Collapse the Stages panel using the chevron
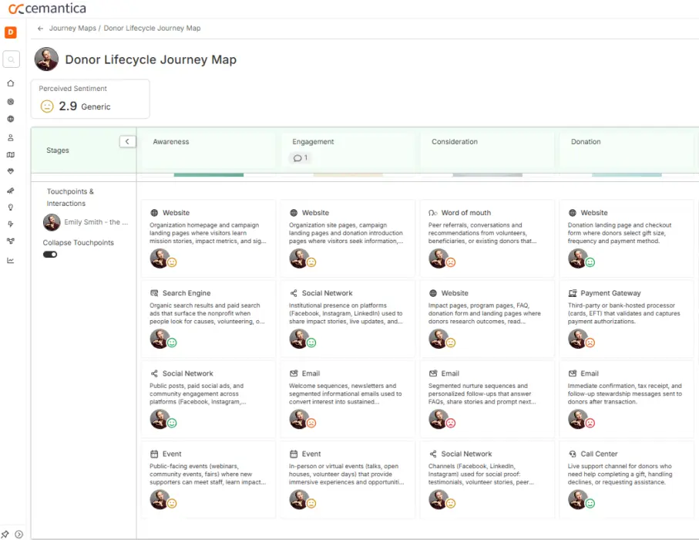699x540 pixels. coord(127,141)
